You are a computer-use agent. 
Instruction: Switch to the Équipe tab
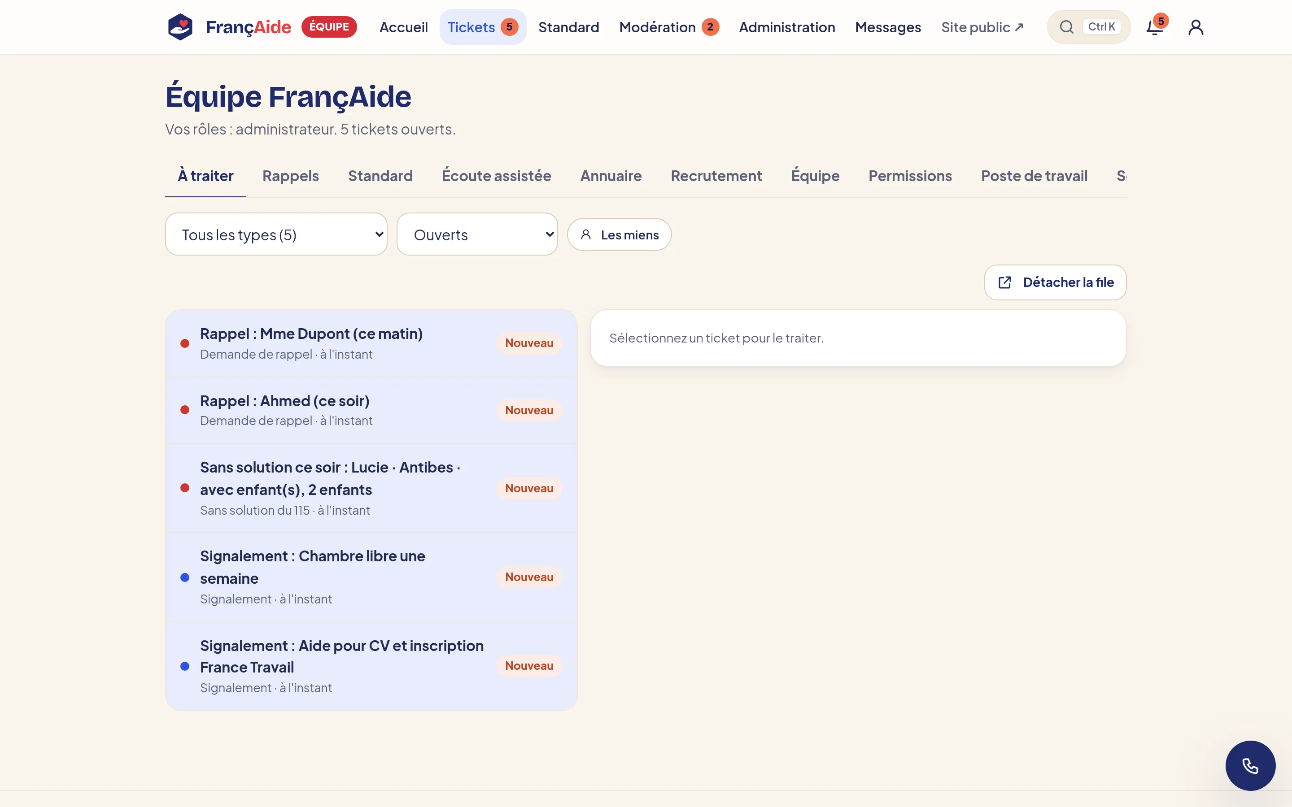[815, 176]
